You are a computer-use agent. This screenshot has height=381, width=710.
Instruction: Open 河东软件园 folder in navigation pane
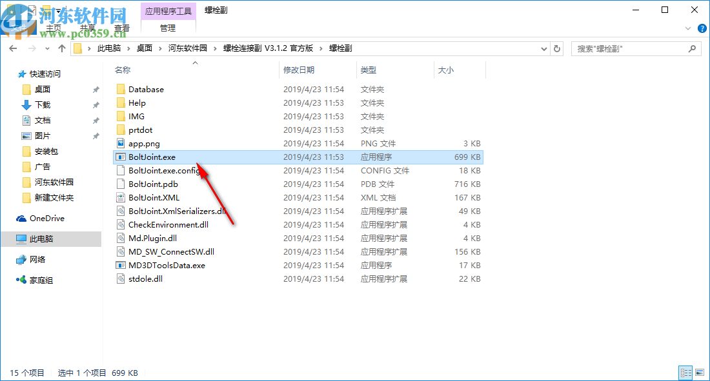coord(54,182)
